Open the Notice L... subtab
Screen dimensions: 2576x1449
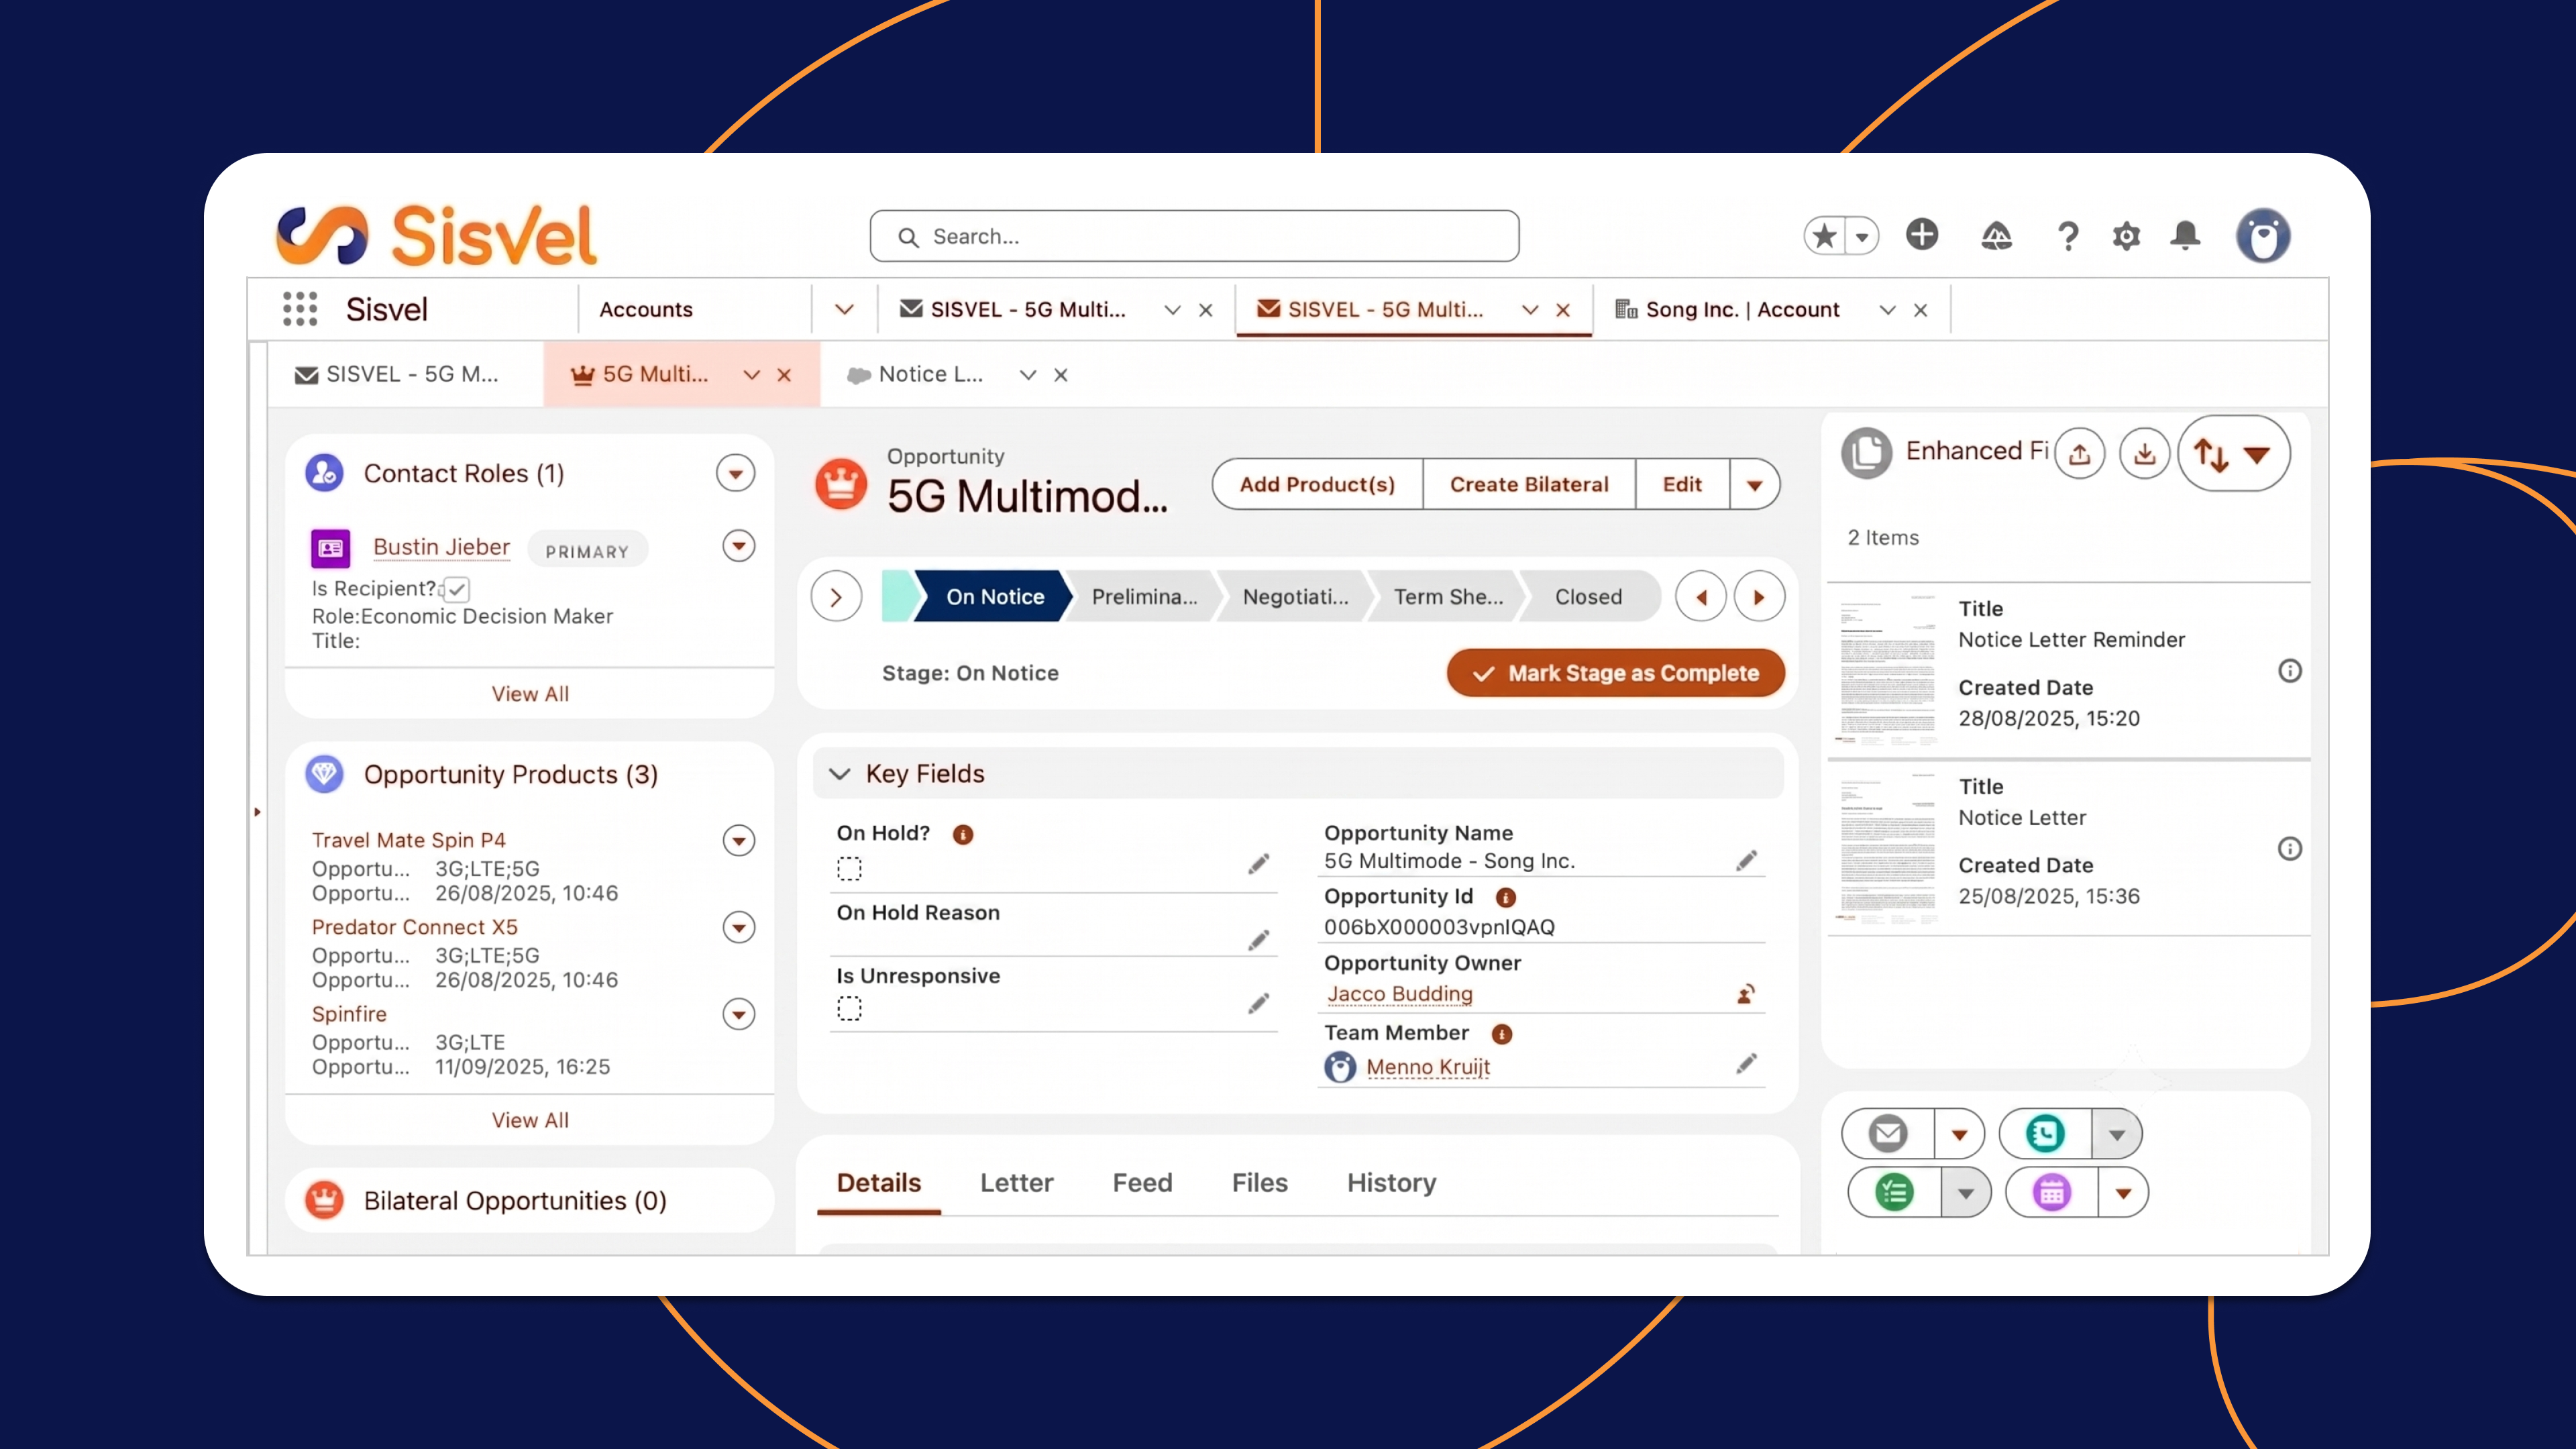(930, 374)
